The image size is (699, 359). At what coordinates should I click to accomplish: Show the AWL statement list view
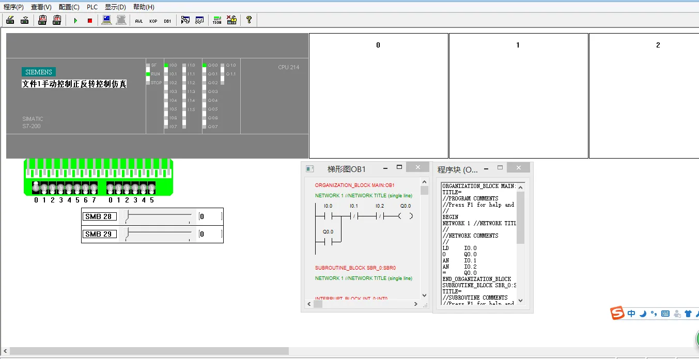pyautogui.click(x=139, y=20)
